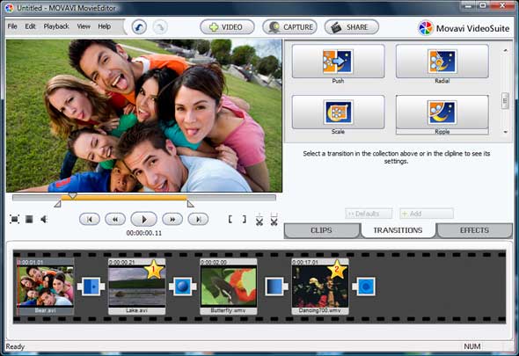The width and height of the screenshot is (519, 356).
Task: Add a video with the VIDEO button
Action: (x=227, y=26)
